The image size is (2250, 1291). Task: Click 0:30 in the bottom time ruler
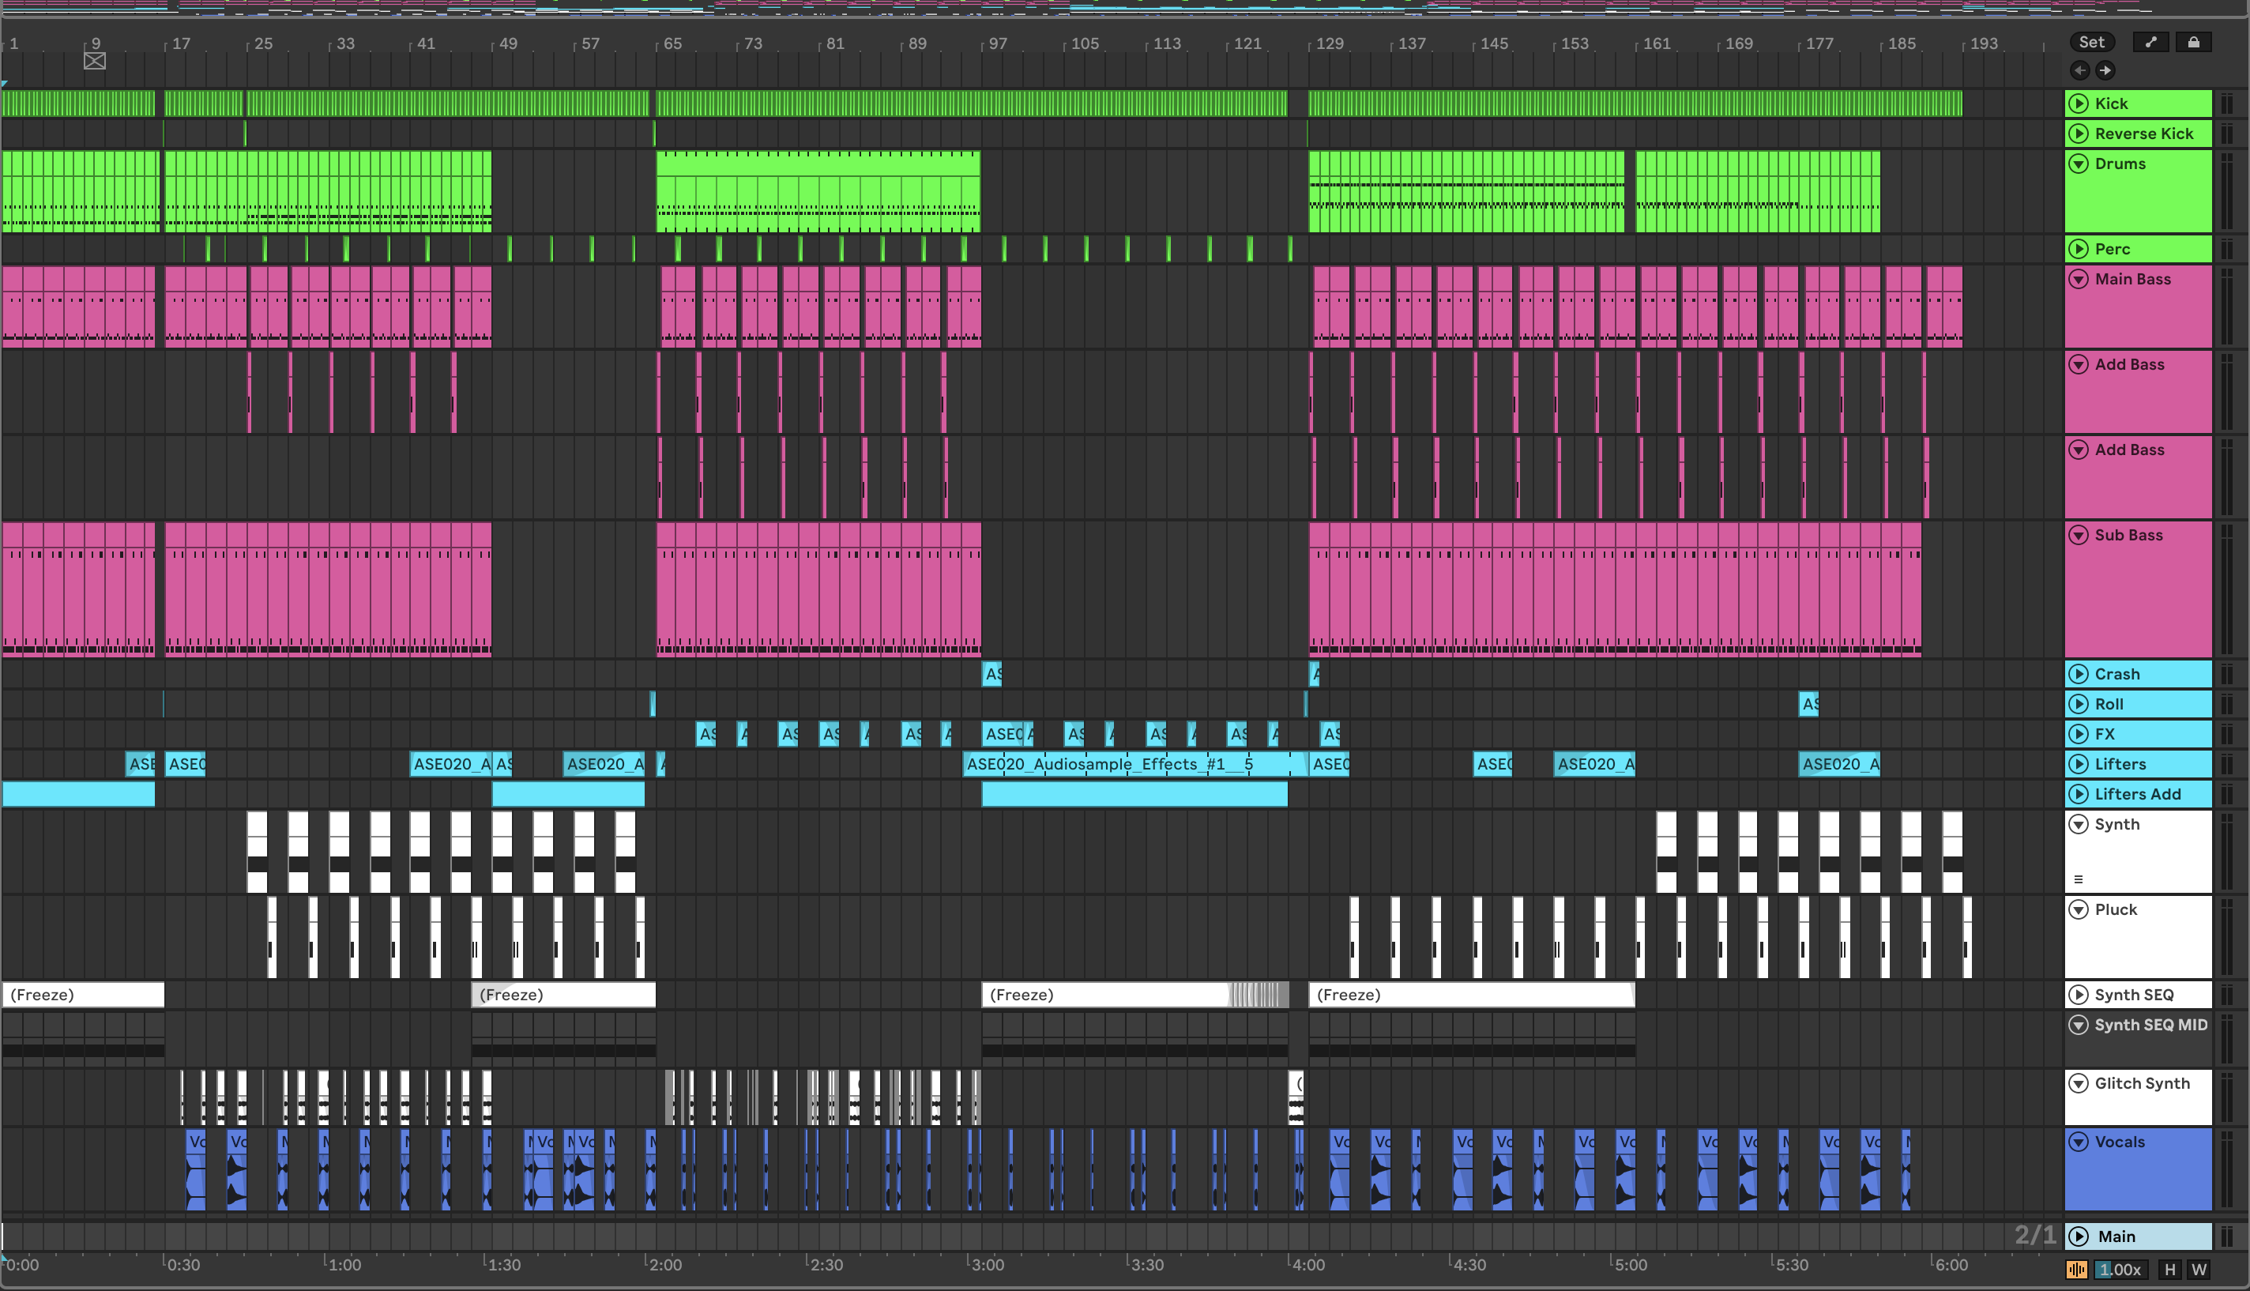pos(182,1264)
